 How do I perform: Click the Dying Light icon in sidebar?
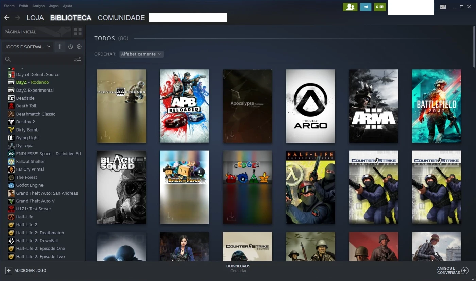pos(11,138)
